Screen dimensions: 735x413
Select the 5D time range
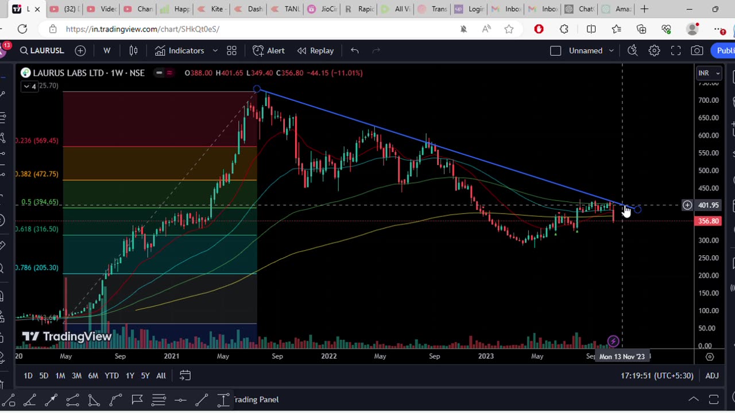coord(44,376)
